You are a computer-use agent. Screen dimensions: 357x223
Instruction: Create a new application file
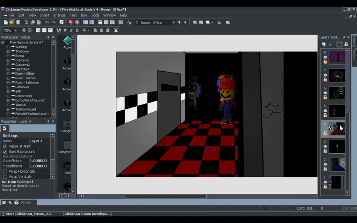click(x=6, y=22)
